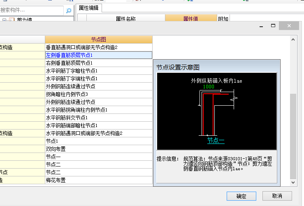The image size is (304, 206).
Task: Select the 节点二 cell above 梅花布置
Action: pos(99,172)
